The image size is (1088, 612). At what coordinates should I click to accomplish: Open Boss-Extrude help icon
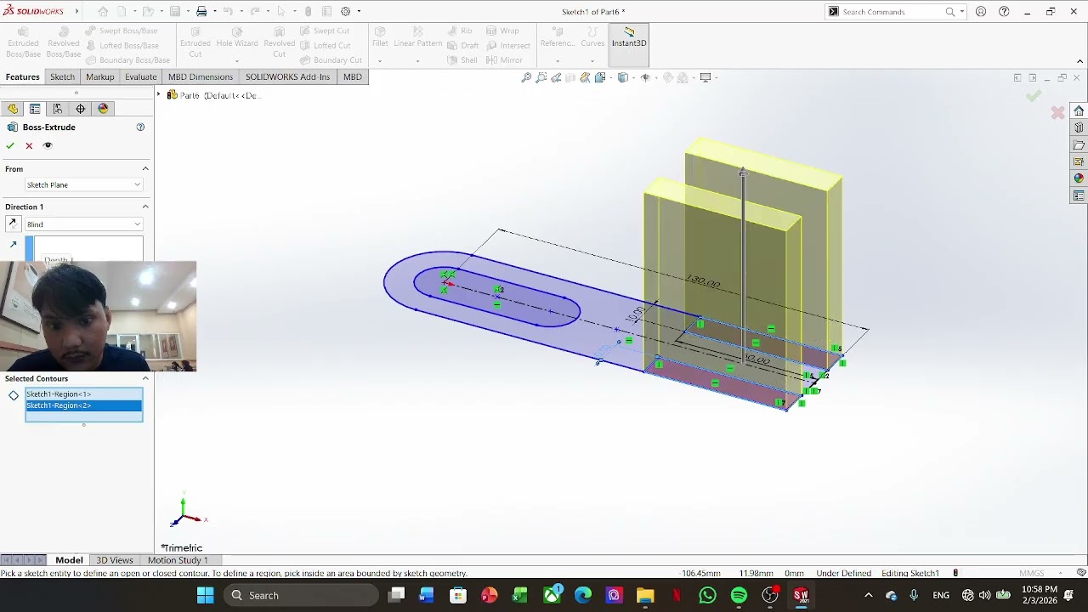click(x=140, y=127)
